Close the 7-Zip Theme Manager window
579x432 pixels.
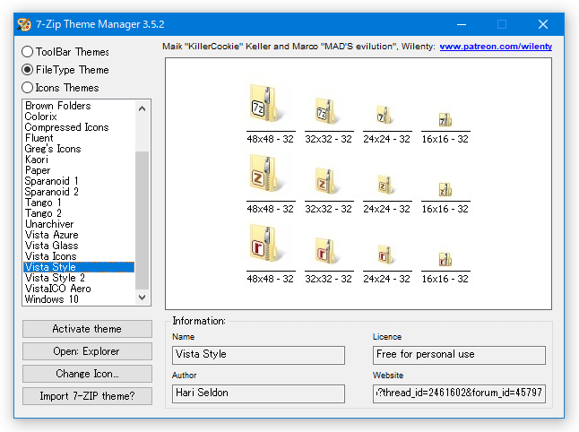click(x=543, y=24)
